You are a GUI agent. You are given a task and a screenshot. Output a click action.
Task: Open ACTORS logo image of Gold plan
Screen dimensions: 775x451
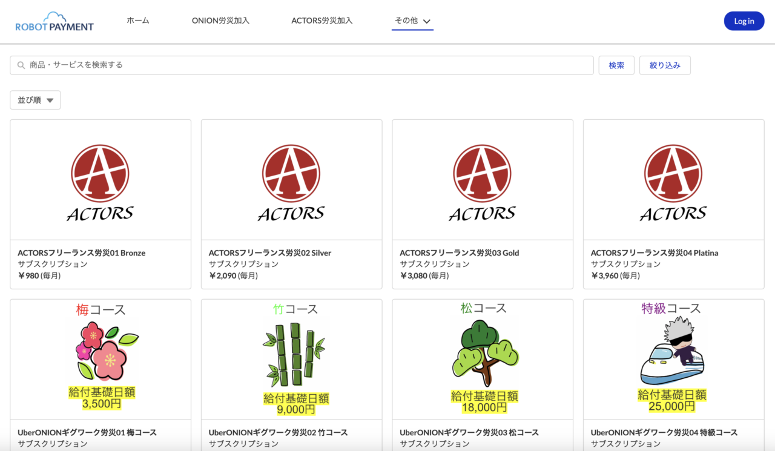tap(483, 182)
